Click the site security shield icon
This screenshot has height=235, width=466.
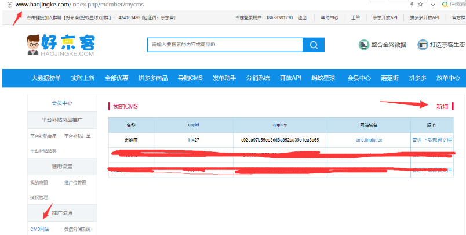pyautogui.click(x=7, y=5)
